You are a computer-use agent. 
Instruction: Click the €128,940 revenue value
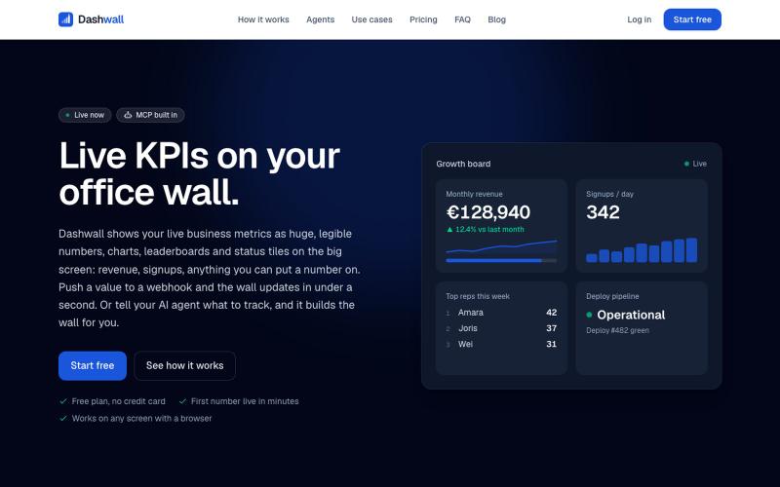point(488,212)
